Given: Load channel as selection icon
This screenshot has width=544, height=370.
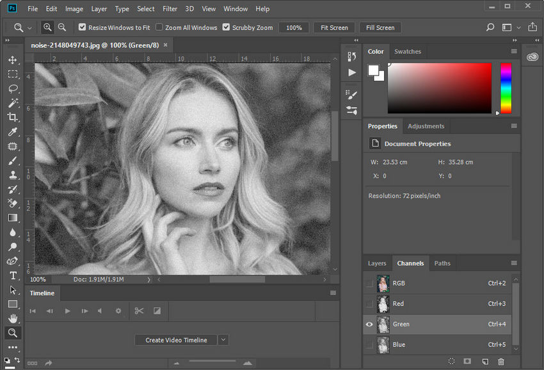Looking at the screenshot, I should [451, 361].
